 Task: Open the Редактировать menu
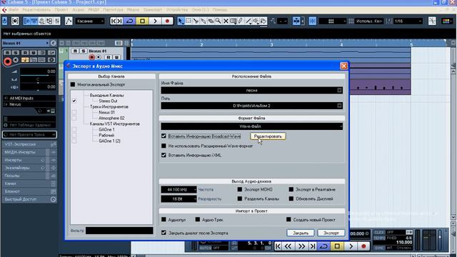[36, 9]
